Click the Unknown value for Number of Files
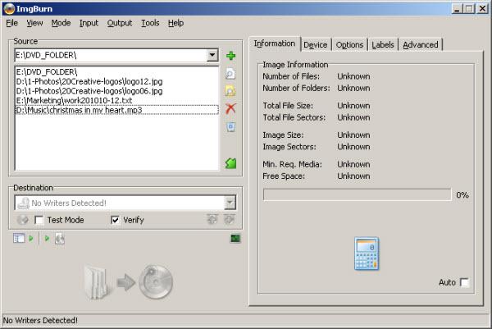 click(353, 76)
